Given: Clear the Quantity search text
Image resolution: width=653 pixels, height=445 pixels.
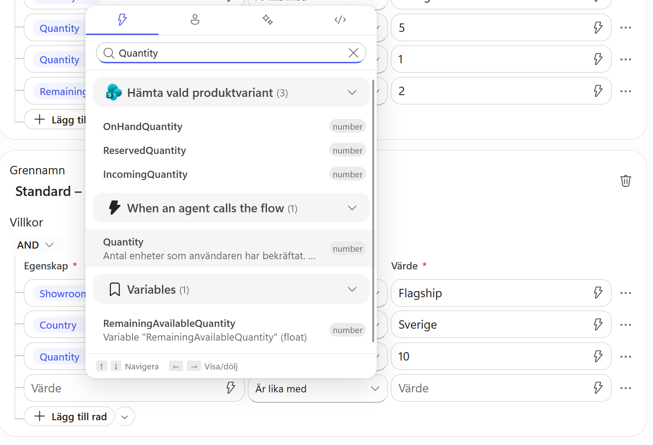Looking at the screenshot, I should click(x=353, y=53).
